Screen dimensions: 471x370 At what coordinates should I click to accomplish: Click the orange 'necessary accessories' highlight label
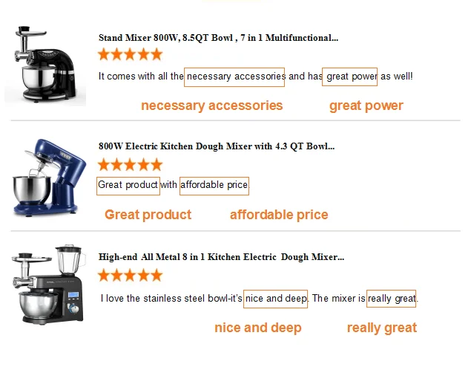[x=211, y=106]
